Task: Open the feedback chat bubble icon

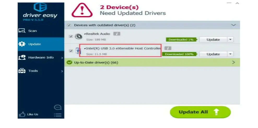Action: point(58,107)
